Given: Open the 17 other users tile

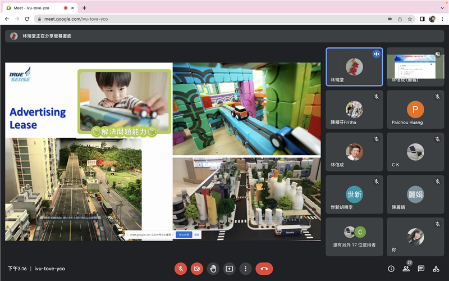Looking at the screenshot, I should pyautogui.click(x=354, y=236).
